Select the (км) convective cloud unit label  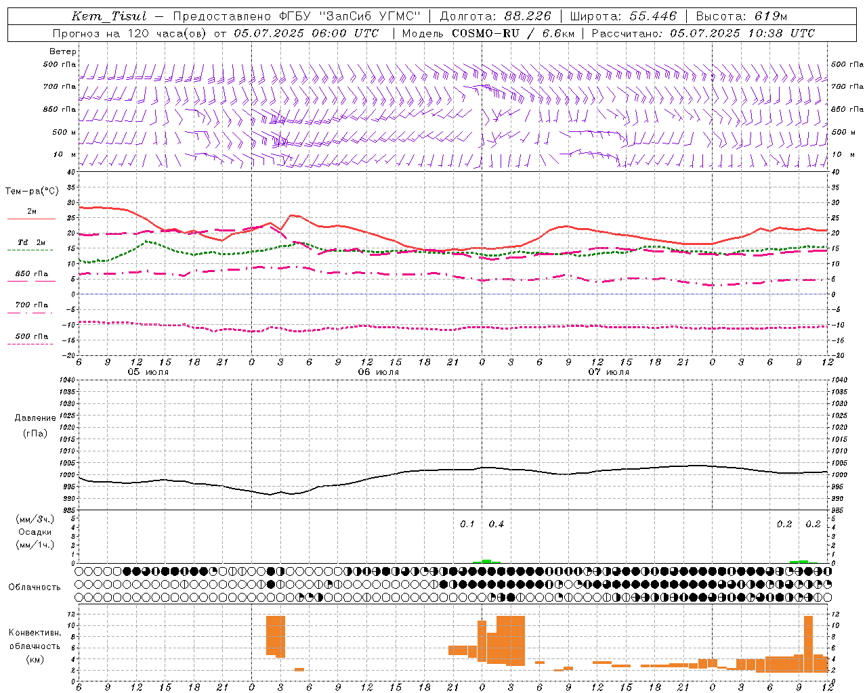[35, 659]
